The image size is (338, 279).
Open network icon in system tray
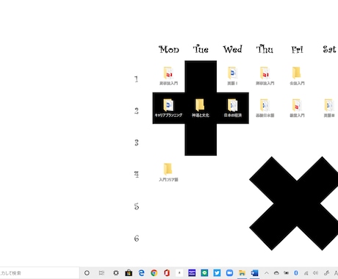point(306,273)
